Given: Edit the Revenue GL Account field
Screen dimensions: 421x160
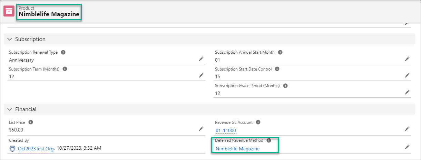Looking at the screenshot, I should click(407, 129).
